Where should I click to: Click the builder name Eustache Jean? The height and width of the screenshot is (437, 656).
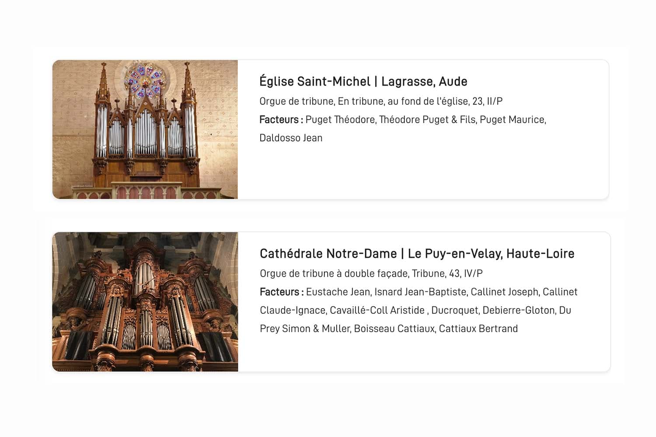(x=338, y=292)
